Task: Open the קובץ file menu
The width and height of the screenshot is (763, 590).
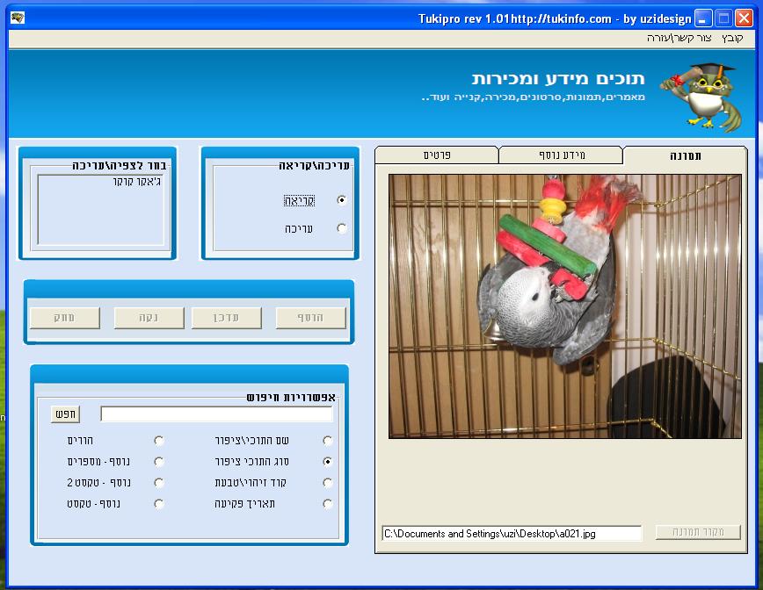Action: 732,39
